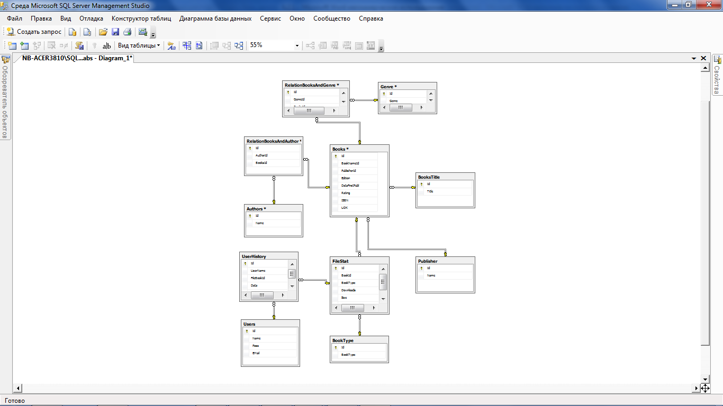This screenshot has width=723, height=406.
Task: Select the BooksTitle table header
Action: [x=445, y=177]
